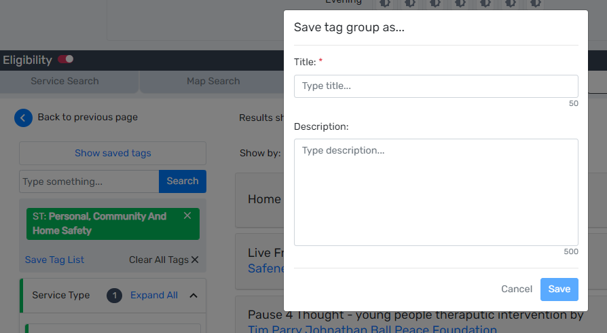Remove the Personal, Community And Home Safety tag

point(187,215)
